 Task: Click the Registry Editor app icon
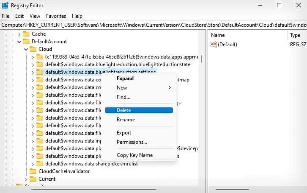click(x=5, y=5)
